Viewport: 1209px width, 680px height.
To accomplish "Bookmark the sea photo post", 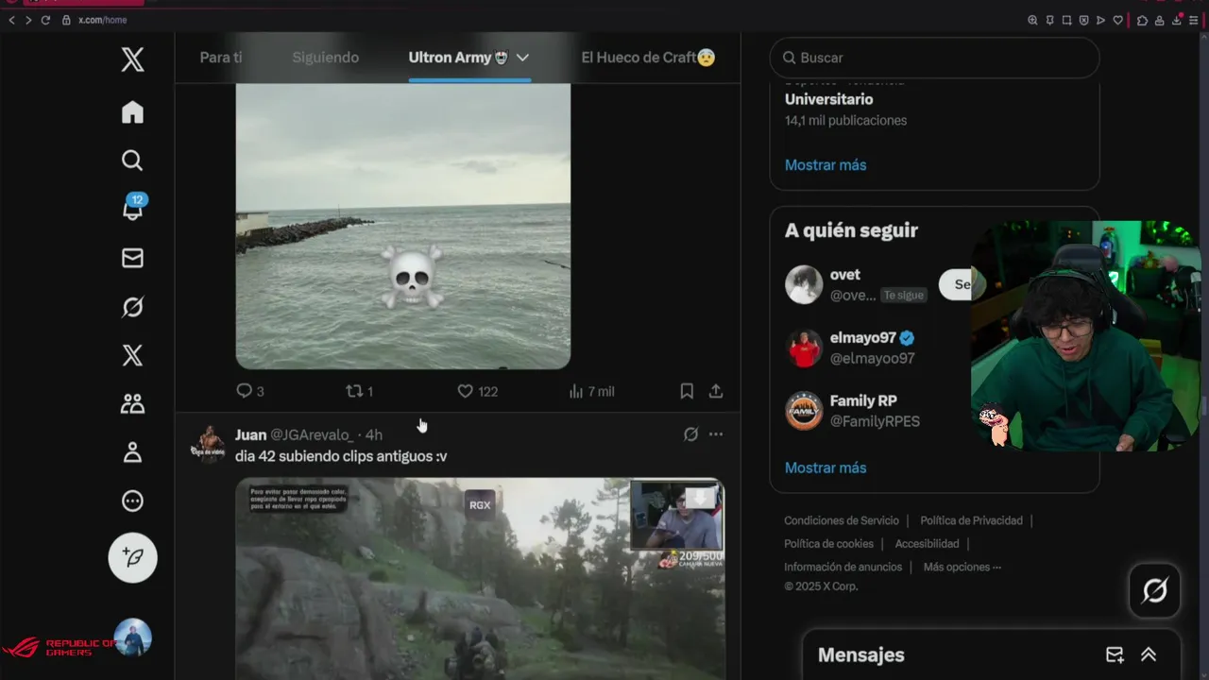I will pyautogui.click(x=687, y=391).
